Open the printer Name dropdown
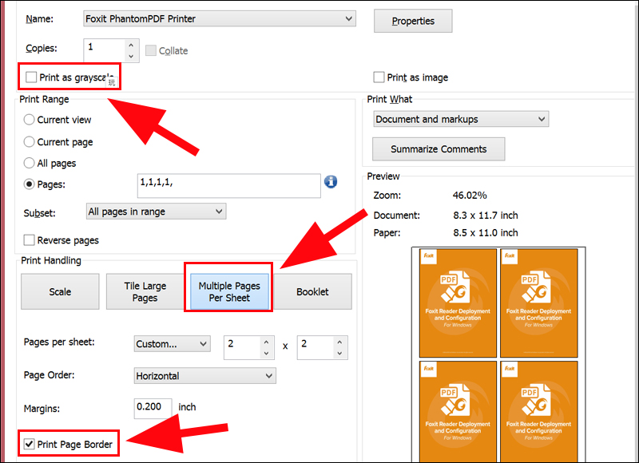 coord(219,18)
